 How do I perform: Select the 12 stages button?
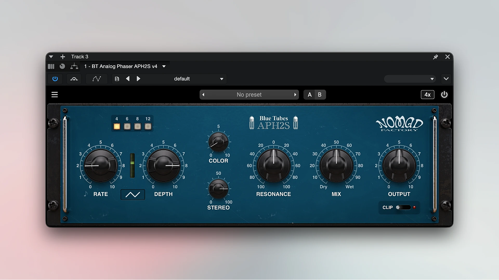[x=148, y=127]
